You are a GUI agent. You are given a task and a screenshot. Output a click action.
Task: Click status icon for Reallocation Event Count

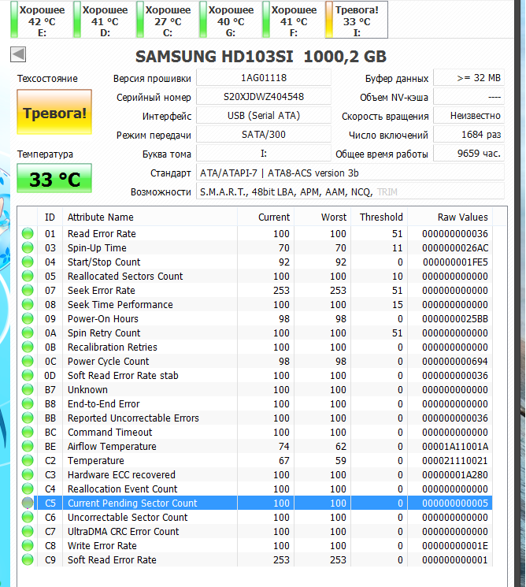28,489
